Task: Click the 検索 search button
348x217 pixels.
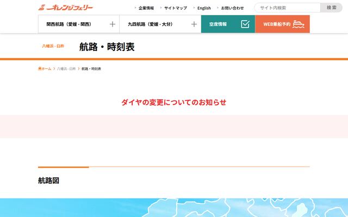Action: [x=331, y=8]
